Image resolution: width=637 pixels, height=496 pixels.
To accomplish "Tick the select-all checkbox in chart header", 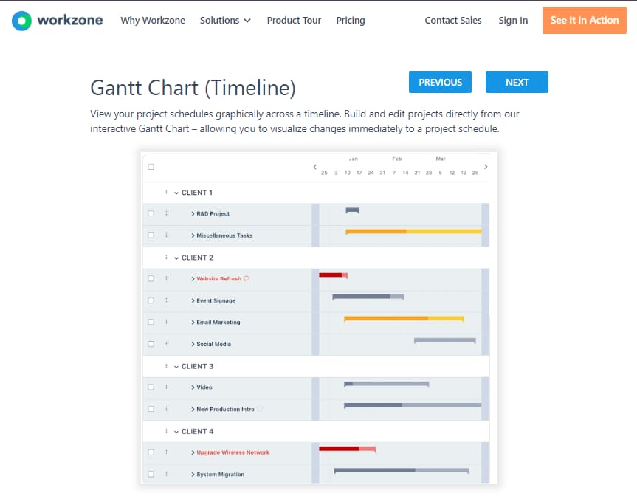I will [151, 167].
